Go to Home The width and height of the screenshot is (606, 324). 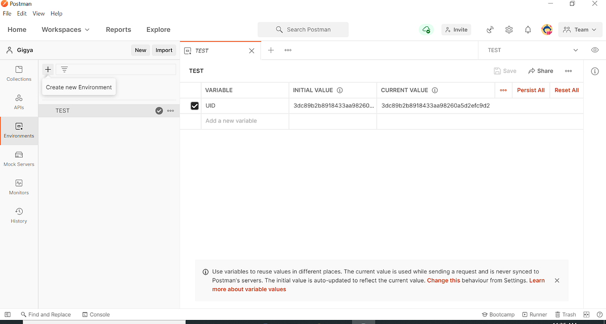click(x=17, y=30)
